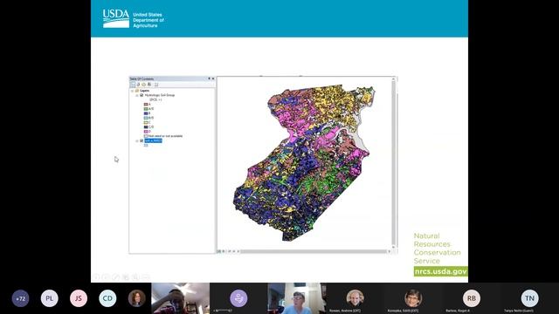Click the map horizontal scrollbar
This screenshot has width=559, height=314.
click(x=314, y=251)
